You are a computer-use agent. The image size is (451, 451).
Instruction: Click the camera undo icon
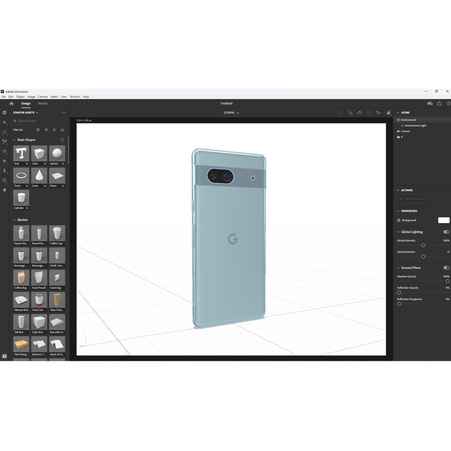click(360, 113)
